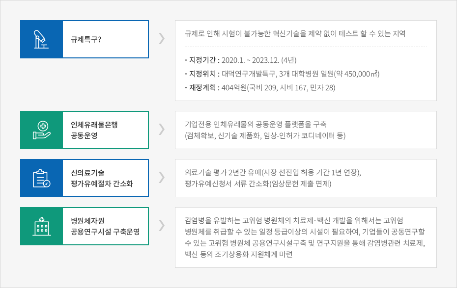Click the clipboard checklist icon for 신의료기술
457x288 pixels.
[x=41, y=178]
